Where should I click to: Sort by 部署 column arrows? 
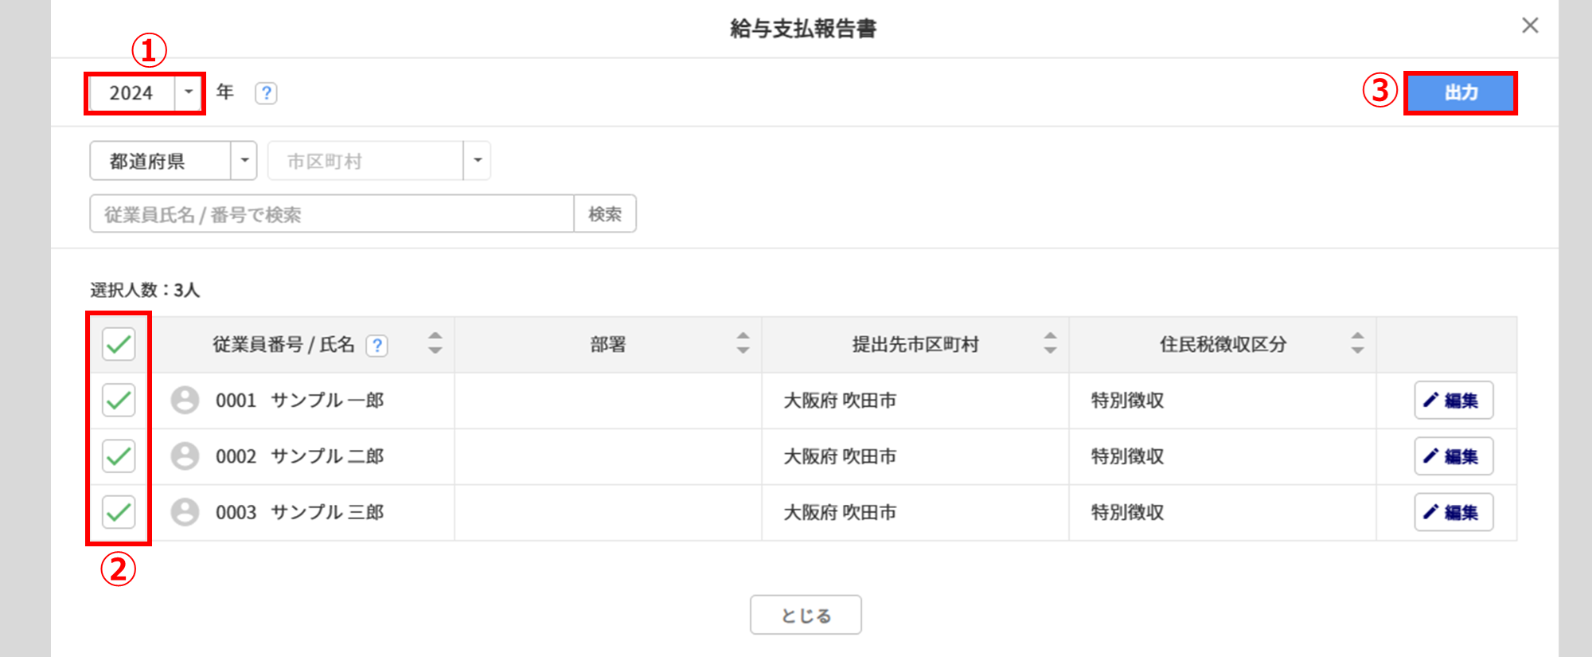tap(743, 343)
